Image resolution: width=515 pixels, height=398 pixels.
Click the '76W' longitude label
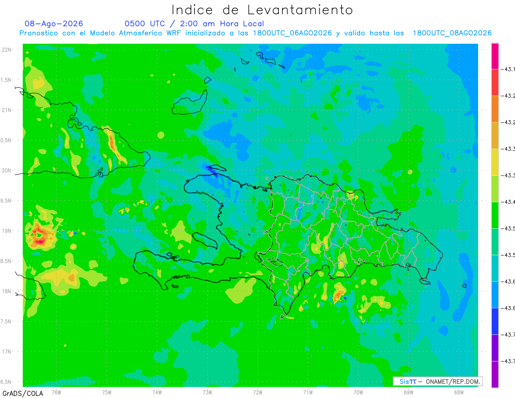[x=57, y=392]
